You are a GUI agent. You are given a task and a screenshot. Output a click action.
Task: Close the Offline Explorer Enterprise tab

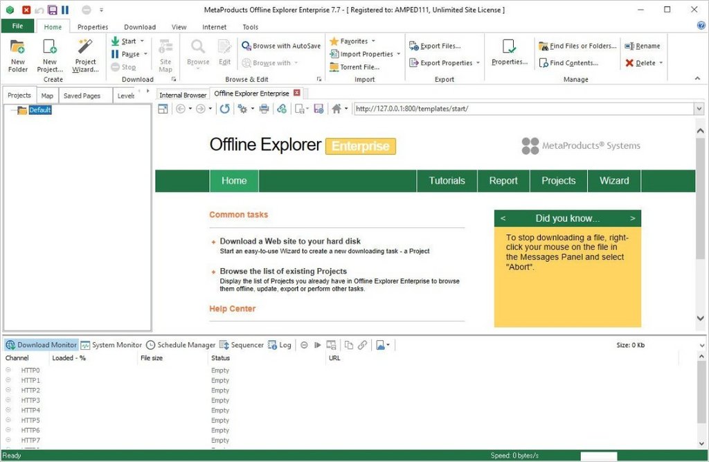[x=296, y=93]
